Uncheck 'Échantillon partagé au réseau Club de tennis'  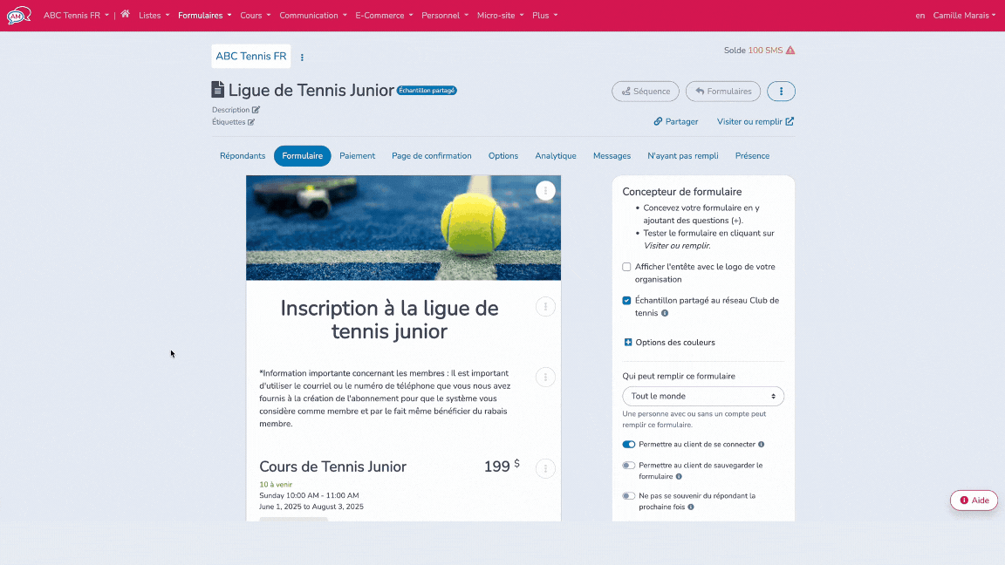pyautogui.click(x=626, y=300)
